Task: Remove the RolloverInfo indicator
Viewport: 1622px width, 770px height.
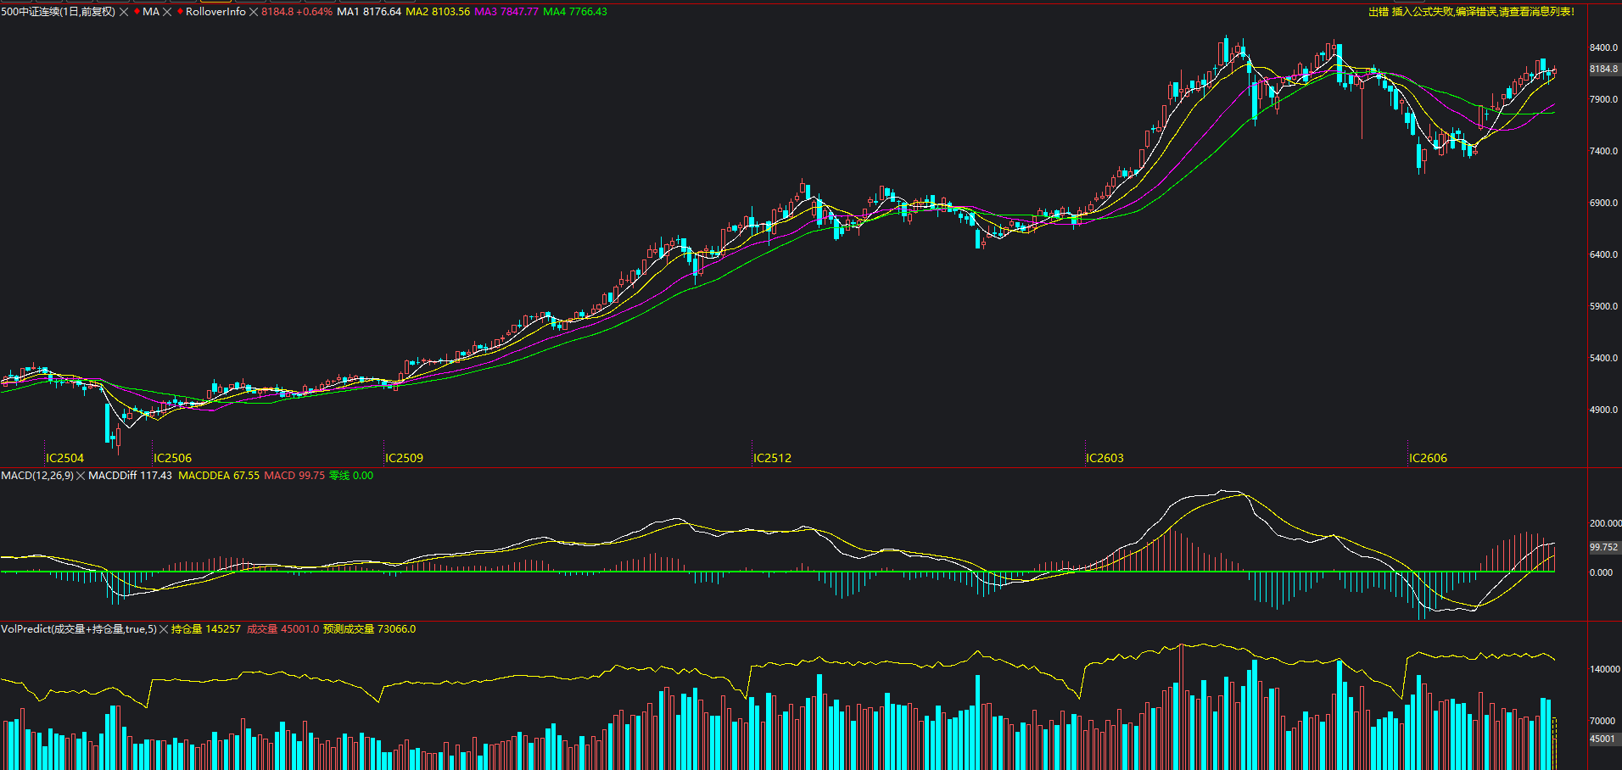Action: (254, 12)
